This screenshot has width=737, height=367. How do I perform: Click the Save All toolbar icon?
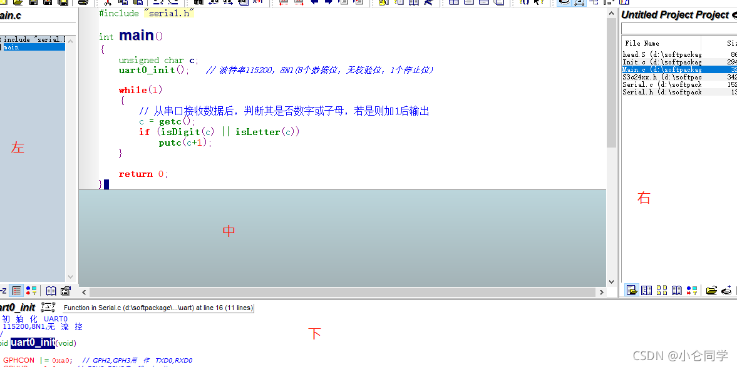[x=63, y=3]
